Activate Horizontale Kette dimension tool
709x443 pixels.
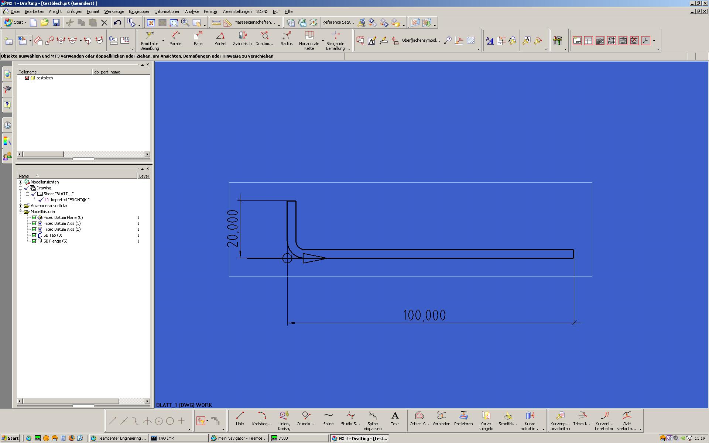click(309, 40)
